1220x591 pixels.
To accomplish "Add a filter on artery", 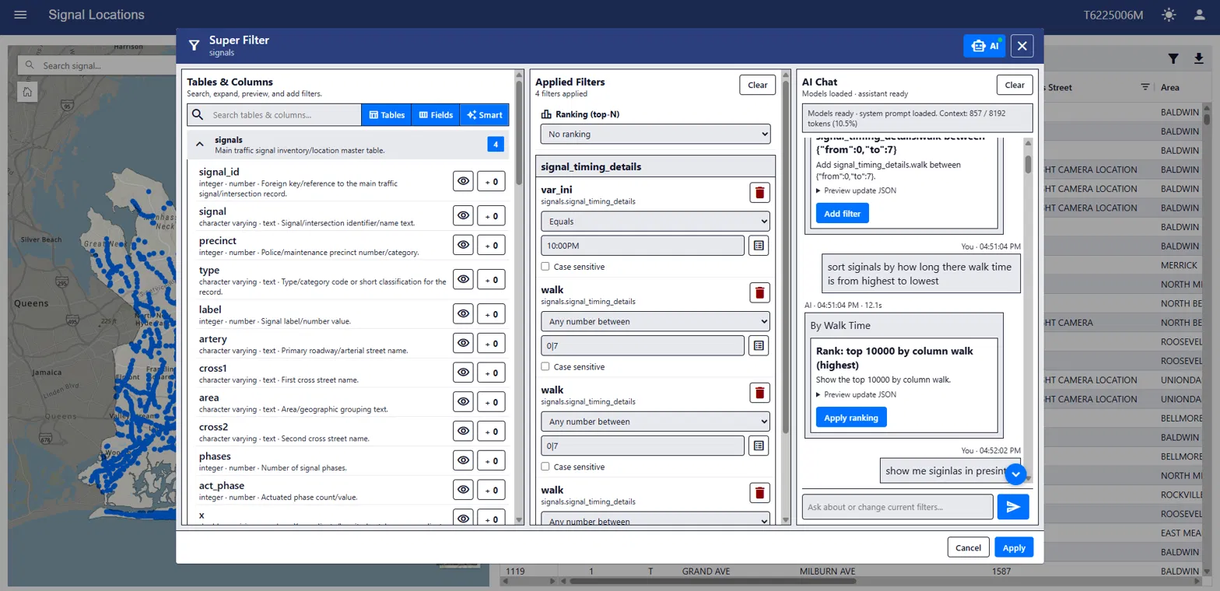I will (491, 343).
